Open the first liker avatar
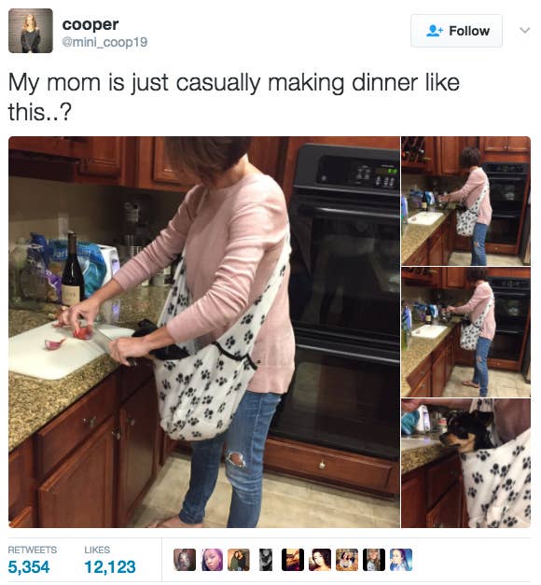Image resolution: width=541 pixels, height=585 pixels. point(185,560)
